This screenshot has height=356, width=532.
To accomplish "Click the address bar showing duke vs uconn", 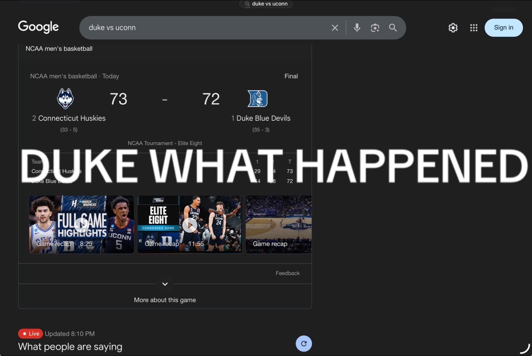I will pyautogui.click(x=266, y=4).
